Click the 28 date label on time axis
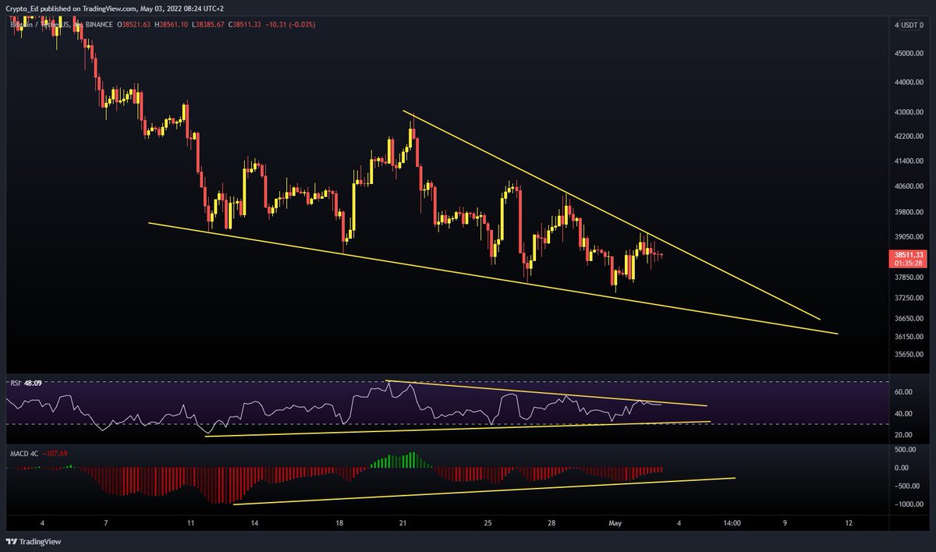The image size is (936, 552). coord(551,523)
